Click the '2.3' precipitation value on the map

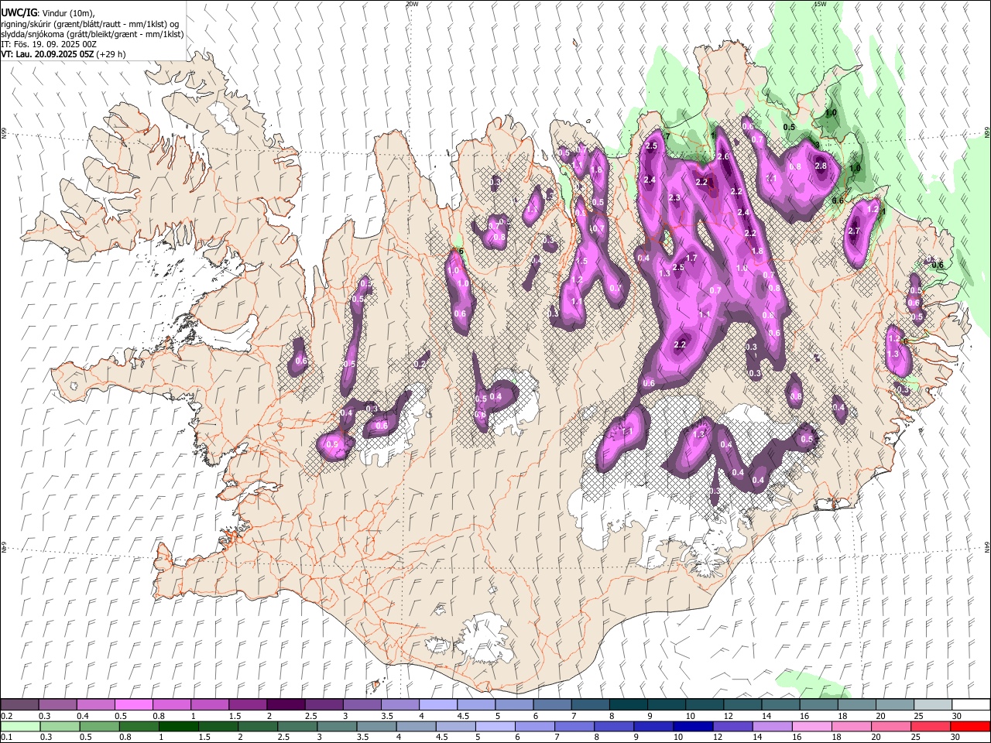coord(674,198)
